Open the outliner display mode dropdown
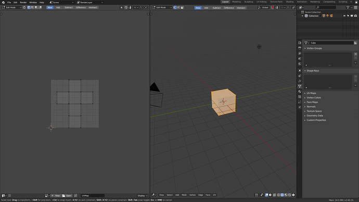The height and width of the screenshot is (202, 359). [x=301, y=8]
